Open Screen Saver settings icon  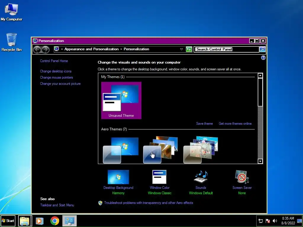pos(242,177)
